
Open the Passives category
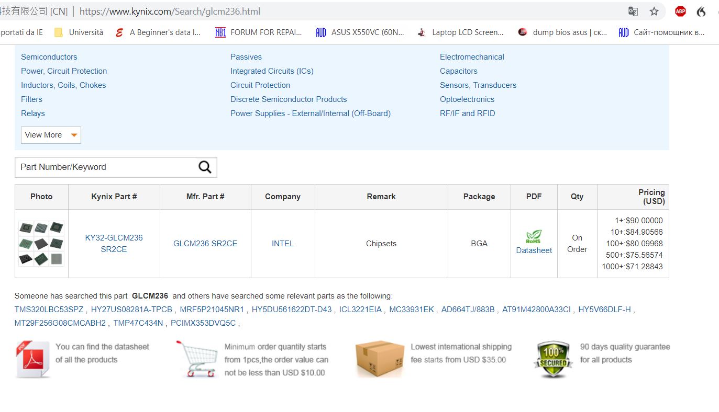(246, 57)
